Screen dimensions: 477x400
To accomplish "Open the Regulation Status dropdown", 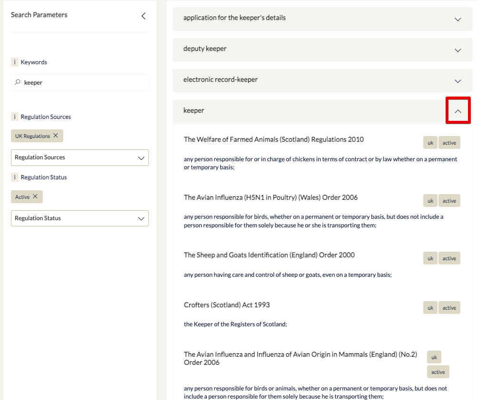I will pyautogui.click(x=80, y=218).
